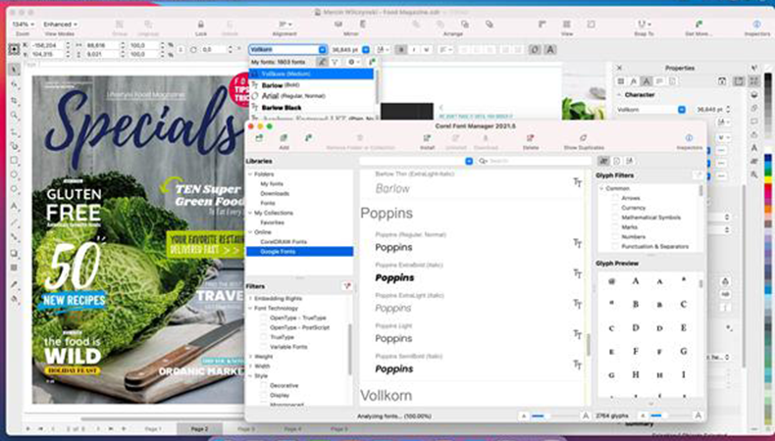Screen dimensions: 775x441
Task: Click the Paragraph tab icon in Properties
Action: (659, 81)
